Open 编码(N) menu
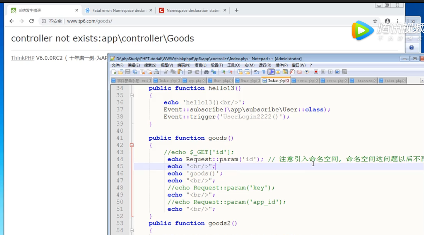The image size is (424, 235). coord(184,65)
